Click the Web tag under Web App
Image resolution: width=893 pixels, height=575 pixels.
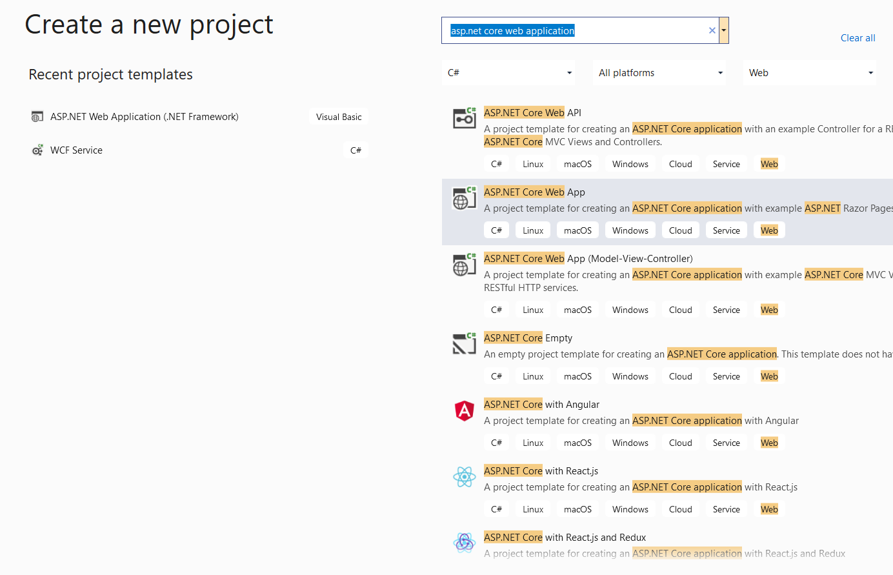(x=769, y=230)
